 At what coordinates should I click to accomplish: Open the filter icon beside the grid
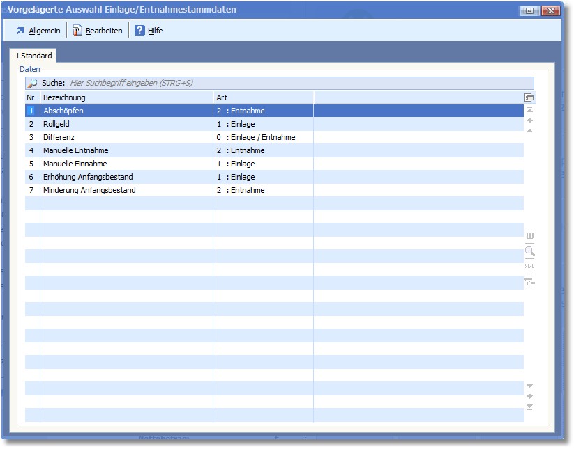coord(529,282)
